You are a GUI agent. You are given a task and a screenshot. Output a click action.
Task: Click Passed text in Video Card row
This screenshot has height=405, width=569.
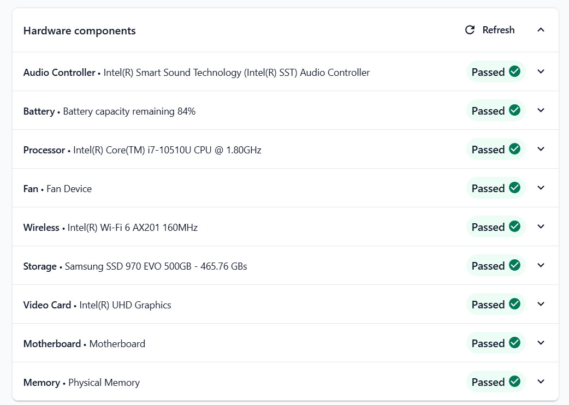tap(488, 305)
